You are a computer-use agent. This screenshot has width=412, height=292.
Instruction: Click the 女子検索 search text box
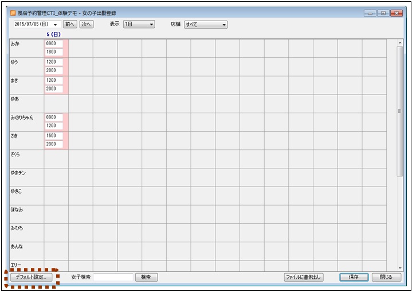(x=113, y=277)
